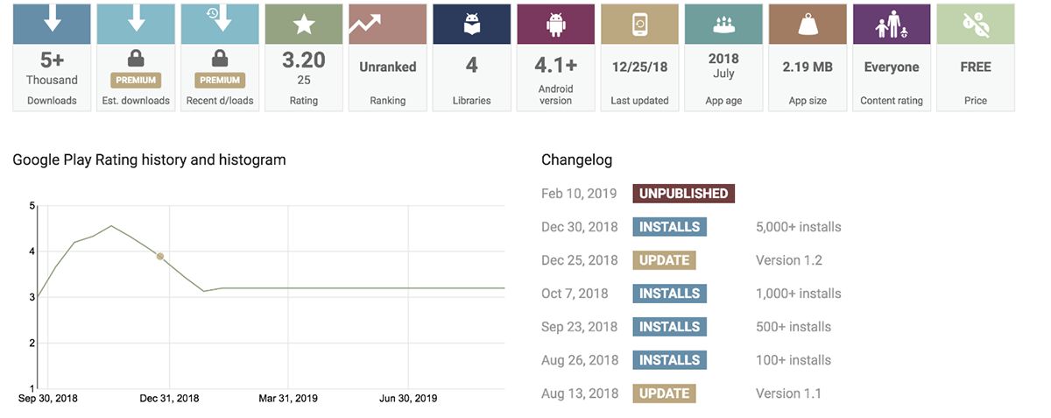
Task: Click the App age birthday cake icon
Action: 723,25
